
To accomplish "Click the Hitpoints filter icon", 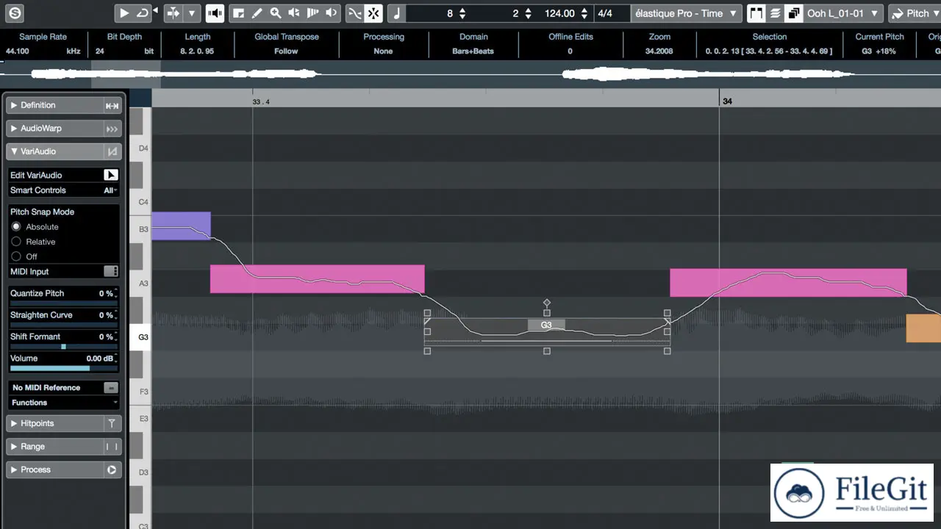I will tap(112, 423).
